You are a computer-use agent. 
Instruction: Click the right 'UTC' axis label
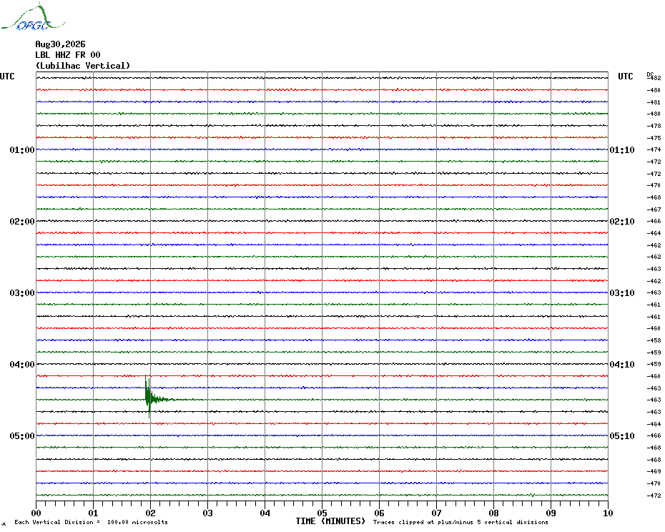(625, 77)
